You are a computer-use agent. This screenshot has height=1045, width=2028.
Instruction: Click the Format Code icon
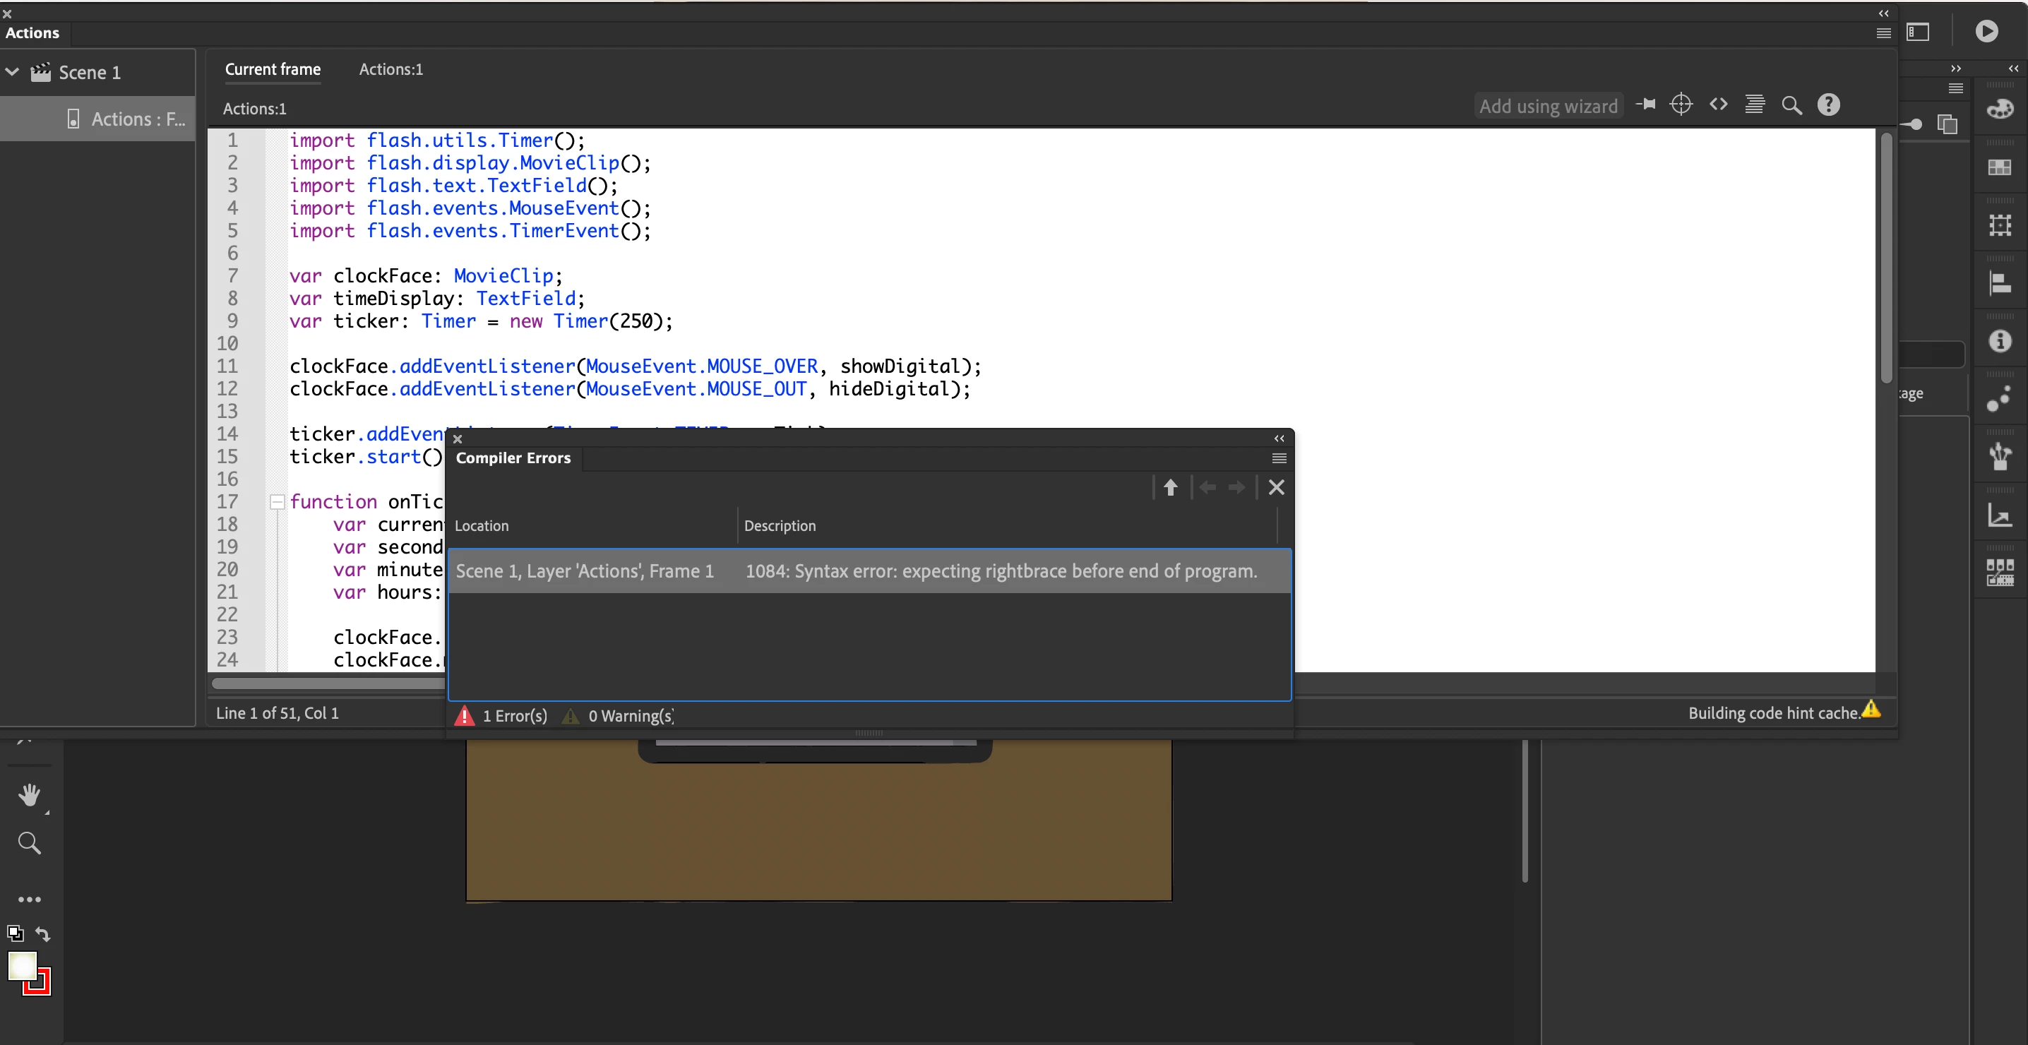1754,104
